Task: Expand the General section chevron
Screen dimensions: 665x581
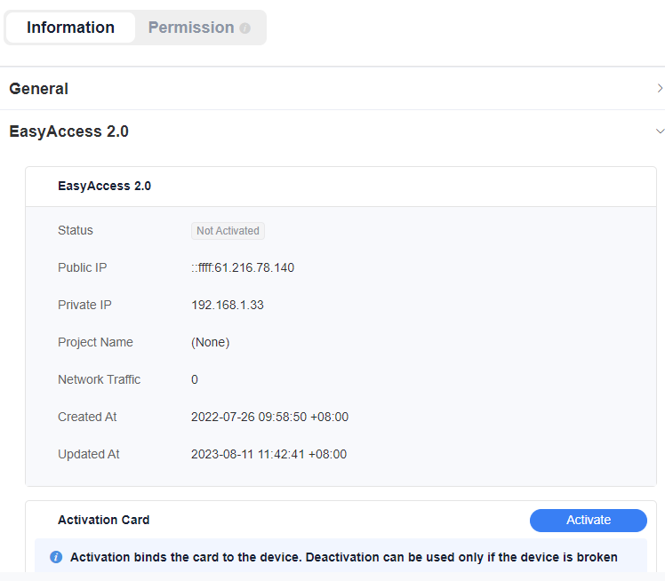Action: (660, 88)
